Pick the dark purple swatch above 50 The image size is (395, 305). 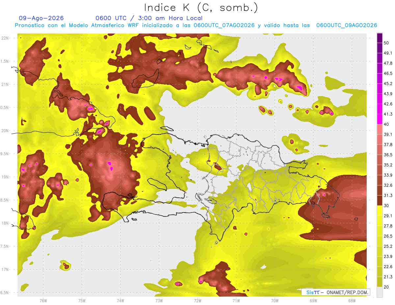pyautogui.click(x=380, y=38)
